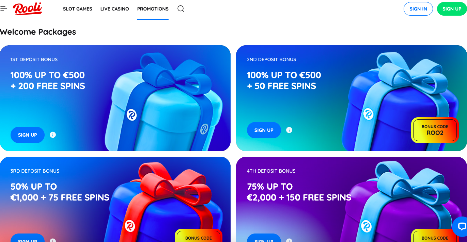The image size is (467, 242).
Task: Go to Slot Games menu
Action: coord(78,9)
